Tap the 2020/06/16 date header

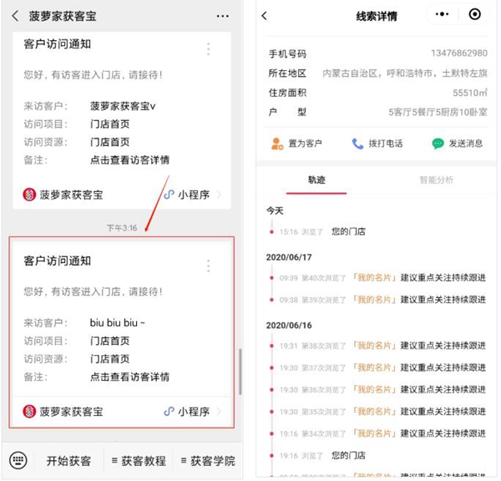coord(289,326)
